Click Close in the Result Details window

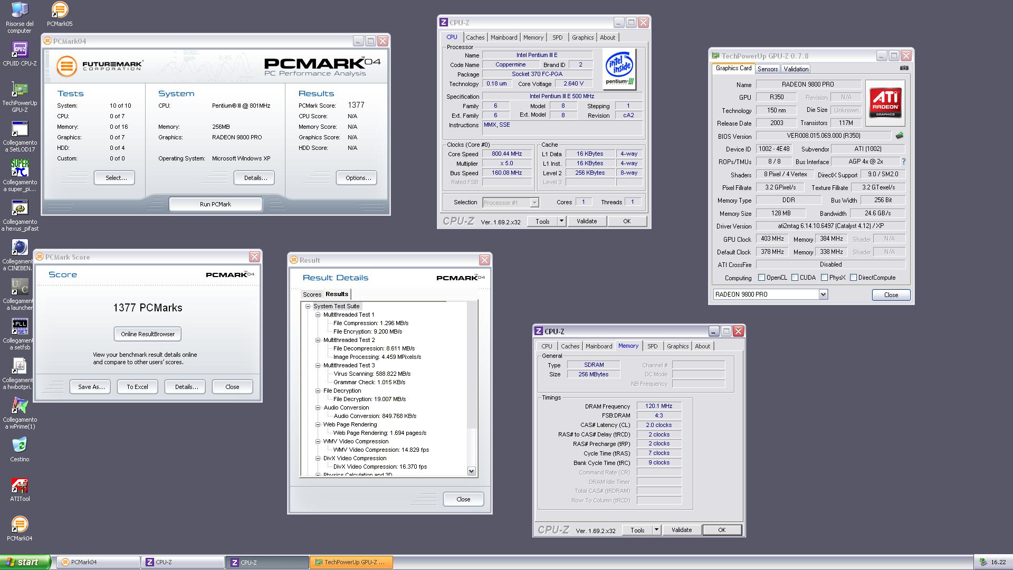tap(463, 499)
